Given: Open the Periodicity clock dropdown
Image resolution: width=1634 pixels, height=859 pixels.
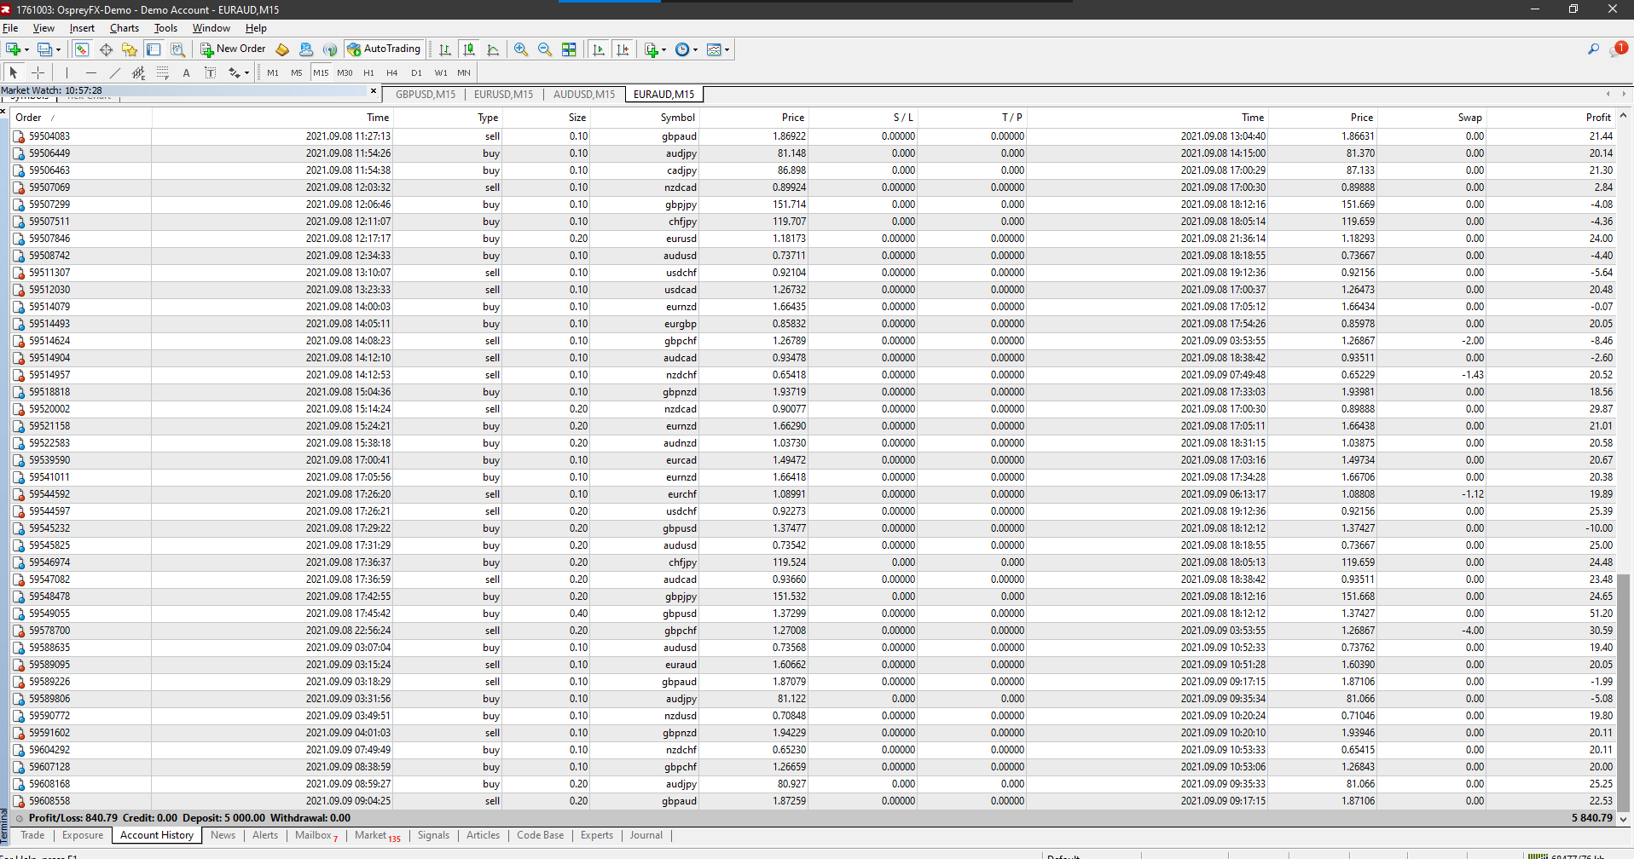Looking at the screenshot, I should [x=687, y=49].
